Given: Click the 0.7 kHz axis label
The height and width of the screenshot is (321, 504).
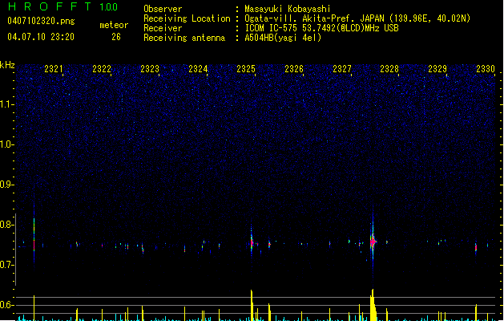Looking at the screenshot, I should [6, 265].
